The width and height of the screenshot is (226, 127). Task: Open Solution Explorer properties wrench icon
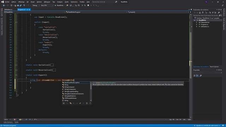219,13
